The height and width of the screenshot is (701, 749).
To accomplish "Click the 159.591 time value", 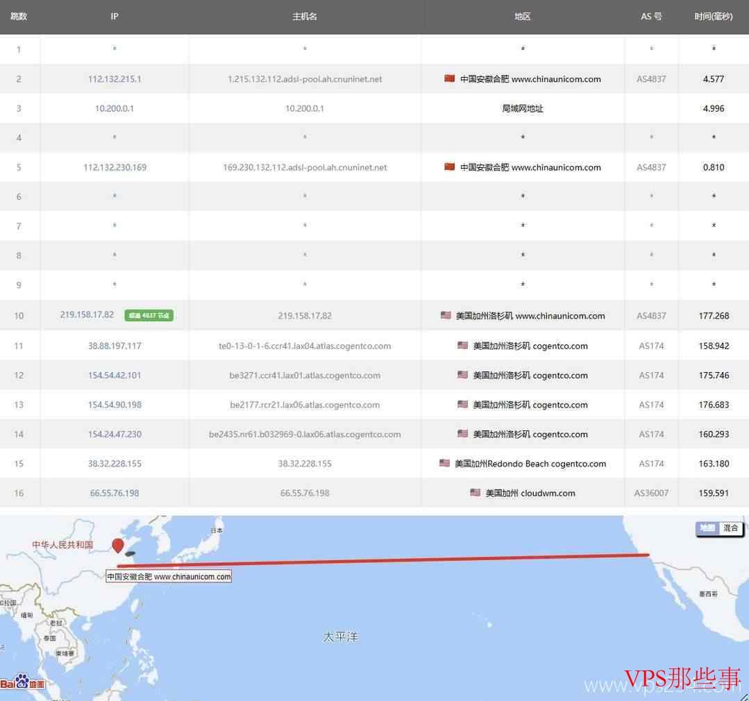I will [x=714, y=493].
